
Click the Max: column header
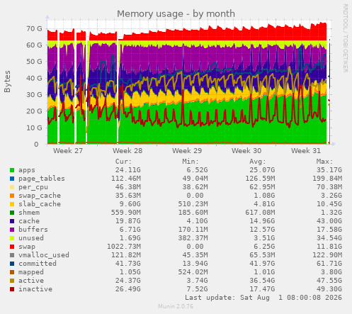pos(324,162)
